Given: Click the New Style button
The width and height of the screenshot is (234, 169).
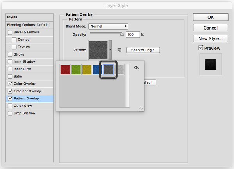Looking at the screenshot, I should click(x=210, y=38).
